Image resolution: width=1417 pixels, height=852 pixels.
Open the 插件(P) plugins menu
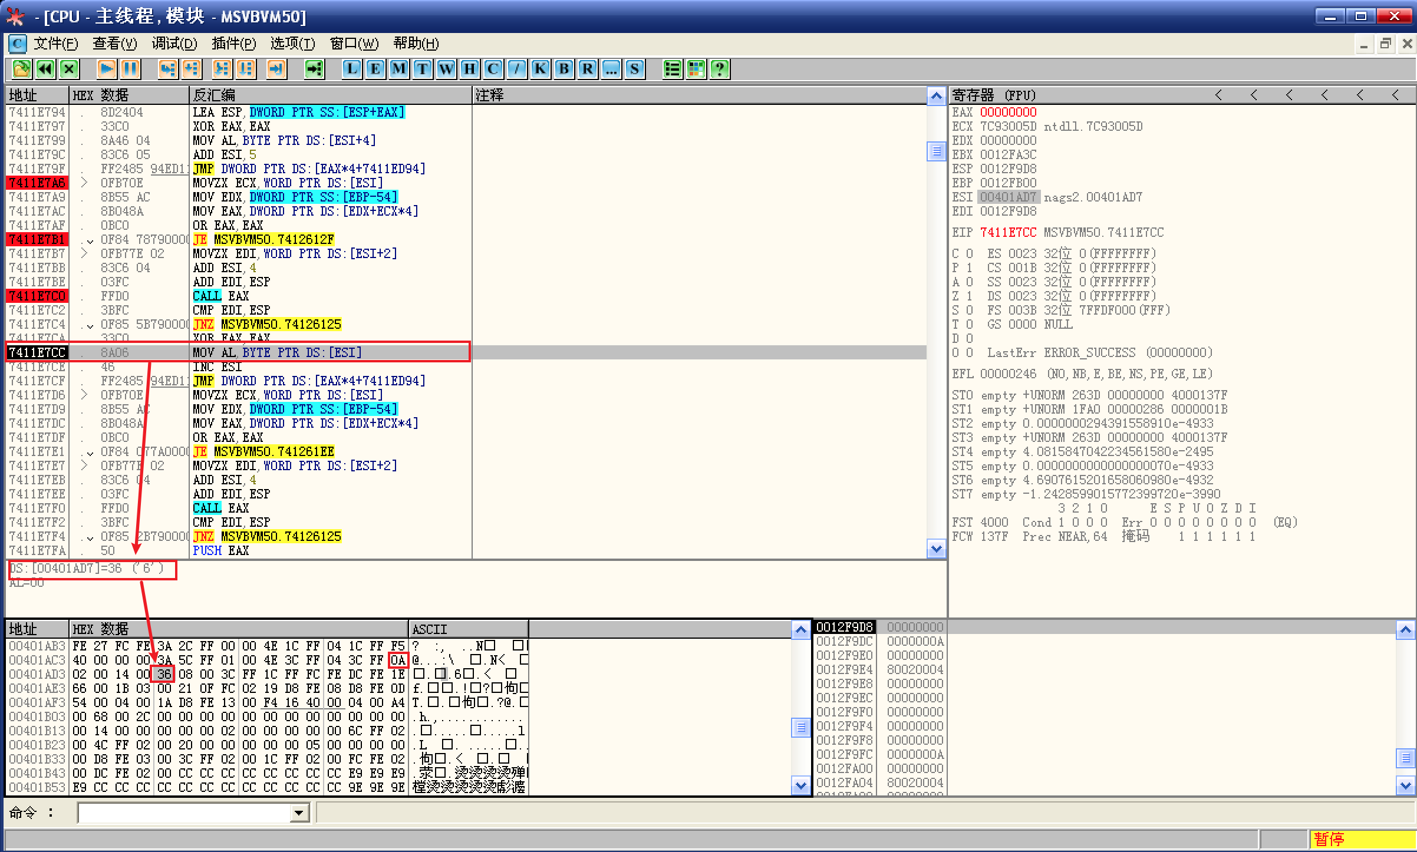[x=233, y=44]
